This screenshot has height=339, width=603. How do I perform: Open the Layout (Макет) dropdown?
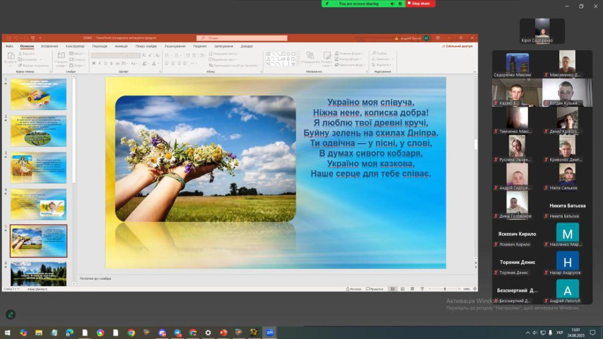77,53
